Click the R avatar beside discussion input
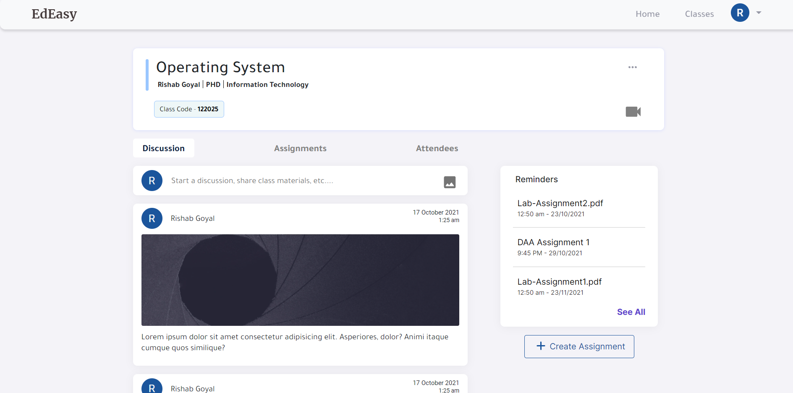The height and width of the screenshot is (393, 793). 152,181
